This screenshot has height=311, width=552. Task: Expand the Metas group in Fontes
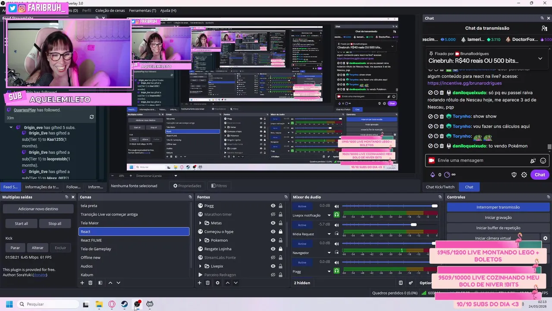coord(200,223)
